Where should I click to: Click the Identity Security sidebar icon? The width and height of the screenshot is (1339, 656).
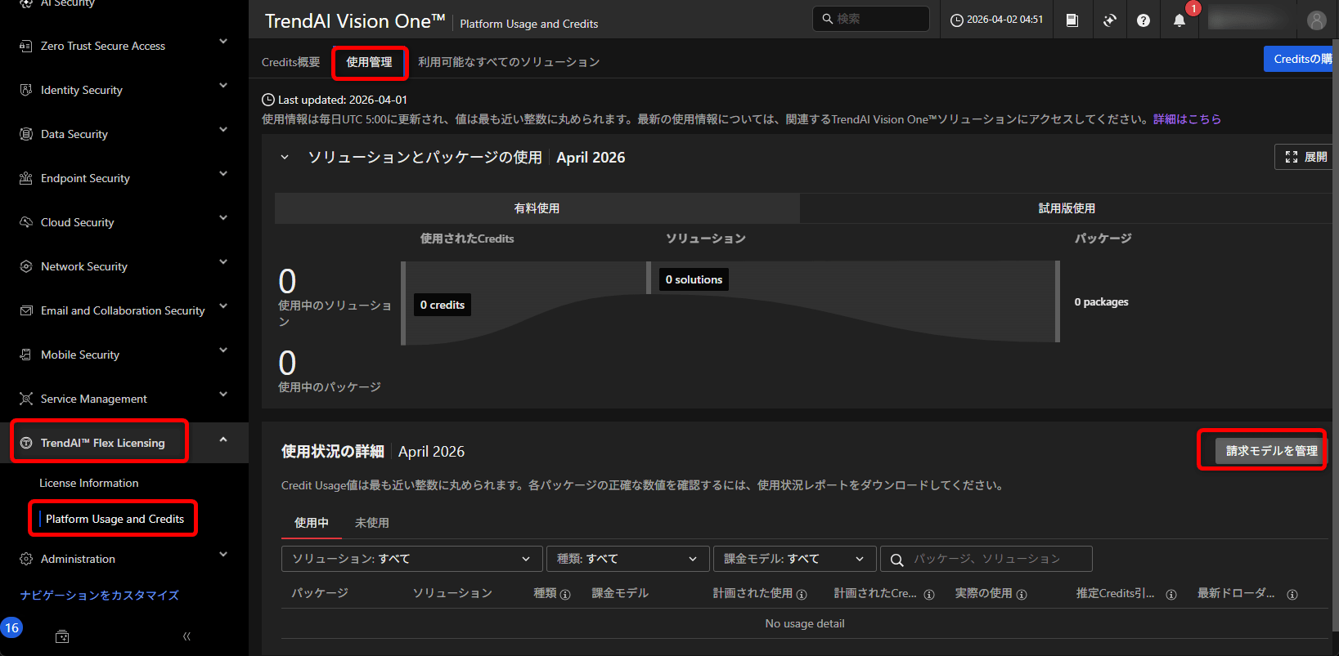coord(26,90)
